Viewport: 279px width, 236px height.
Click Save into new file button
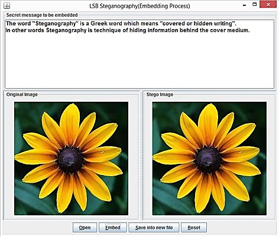(x=154, y=228)
